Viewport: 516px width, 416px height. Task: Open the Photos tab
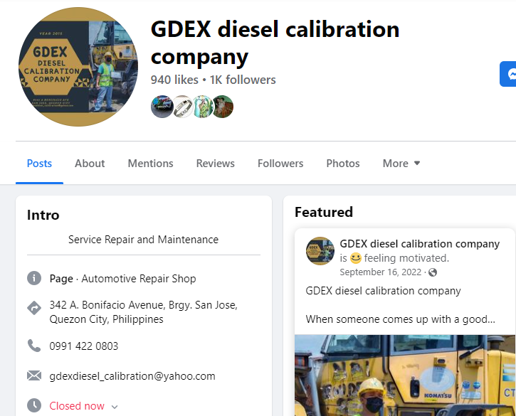pos(343,164)
